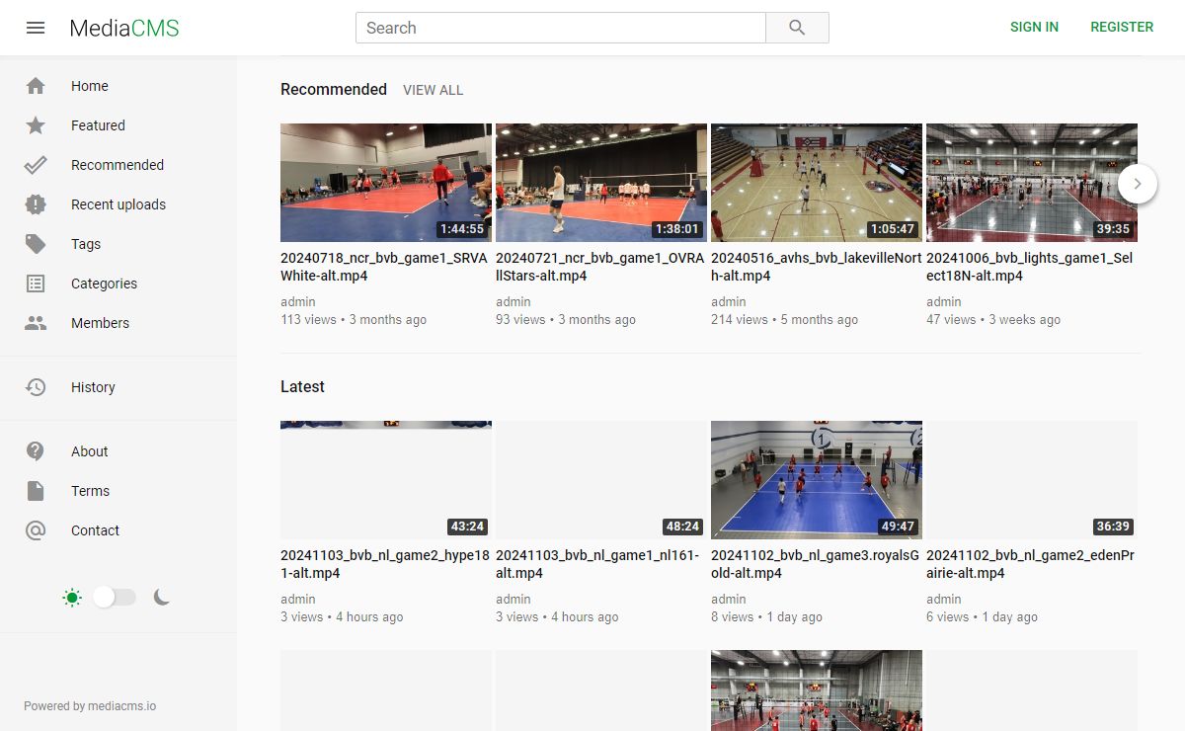Focus the Search input field
This screenshot has width=1185, height=731.
click(561, 28)
